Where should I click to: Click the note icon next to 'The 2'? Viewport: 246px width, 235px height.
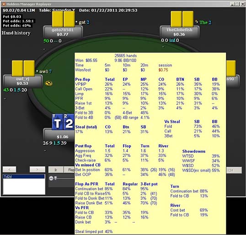pos(197,21)
